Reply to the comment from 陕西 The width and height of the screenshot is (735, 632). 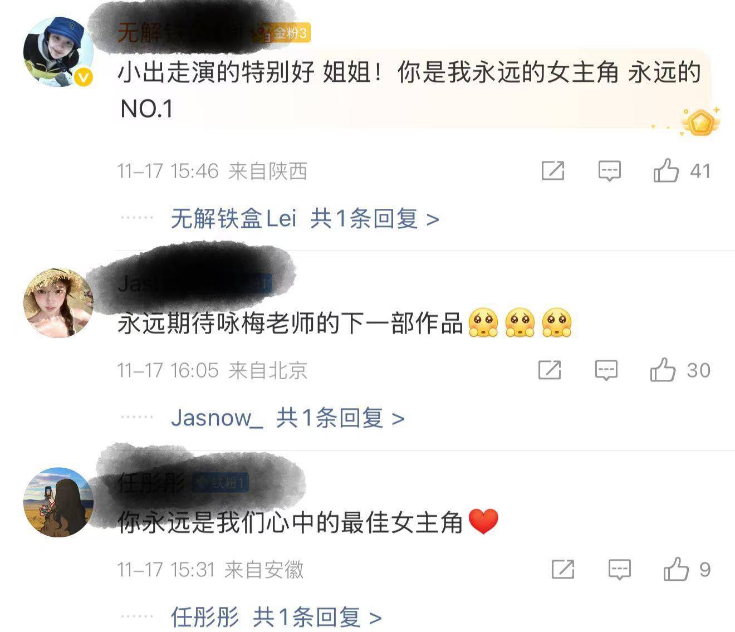(610, 170)
